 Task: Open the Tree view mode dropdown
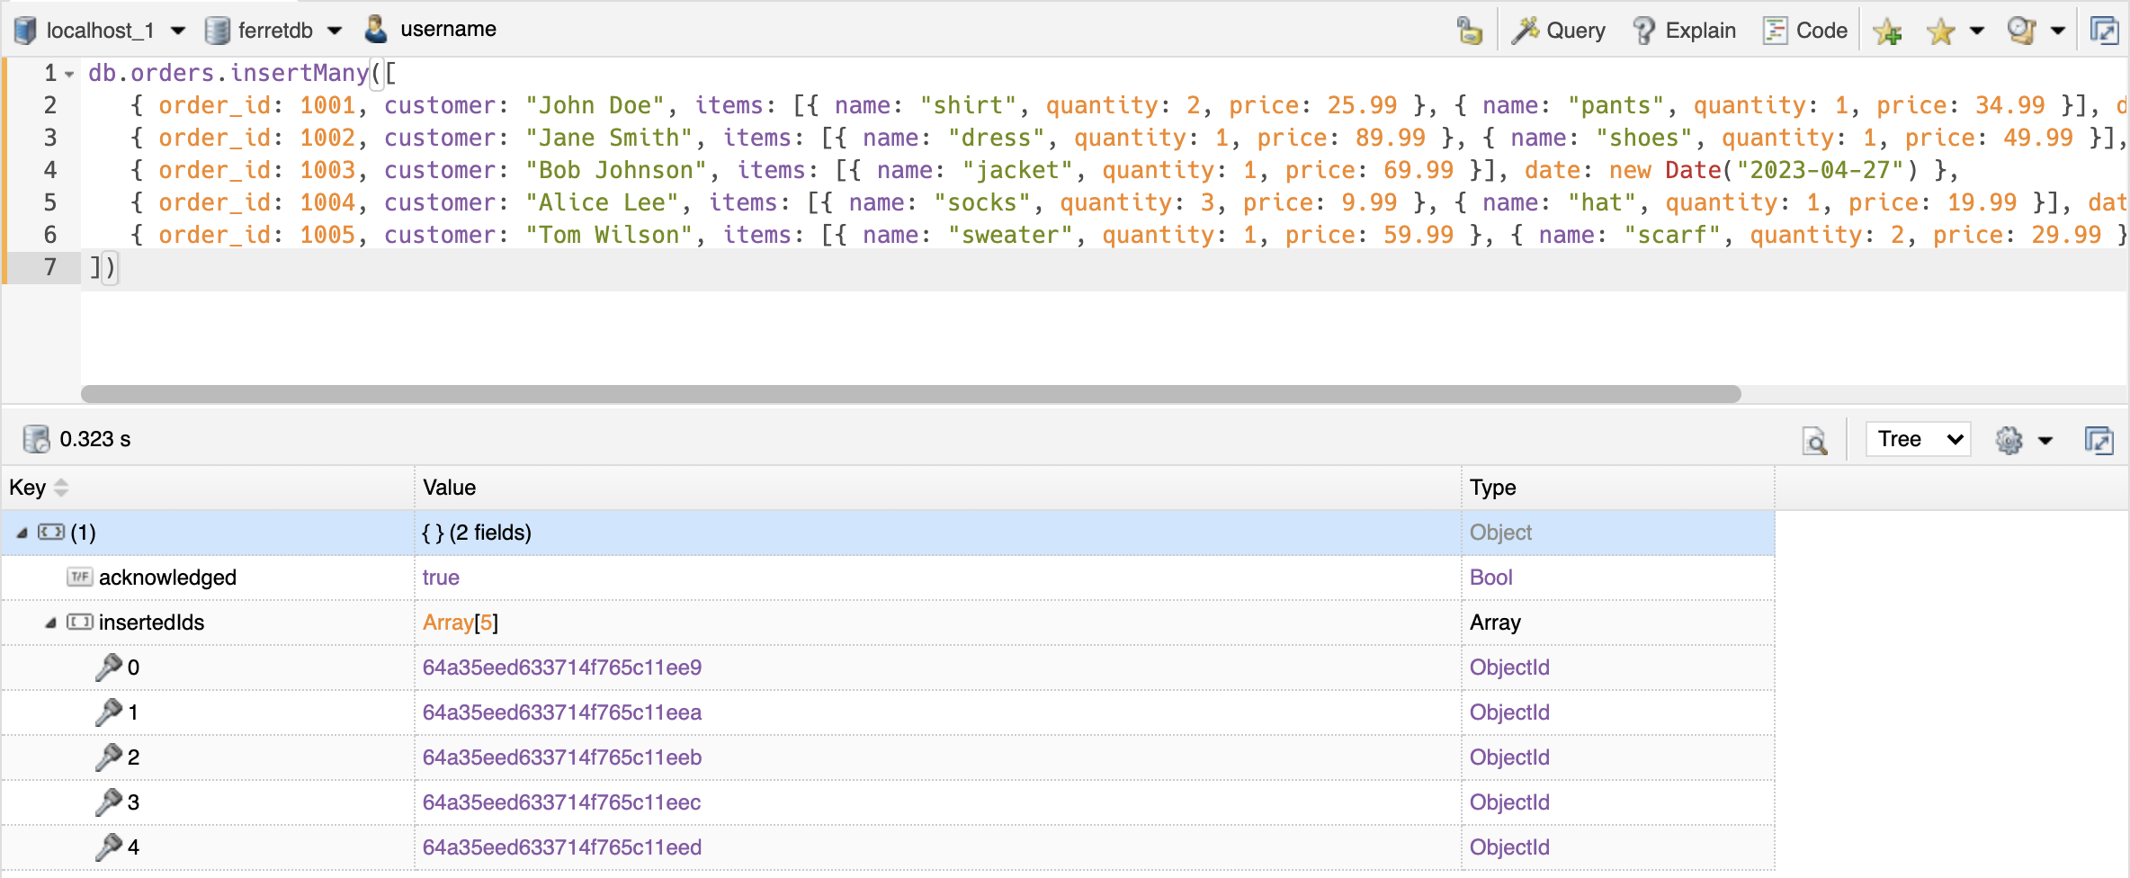[1918, 439]
